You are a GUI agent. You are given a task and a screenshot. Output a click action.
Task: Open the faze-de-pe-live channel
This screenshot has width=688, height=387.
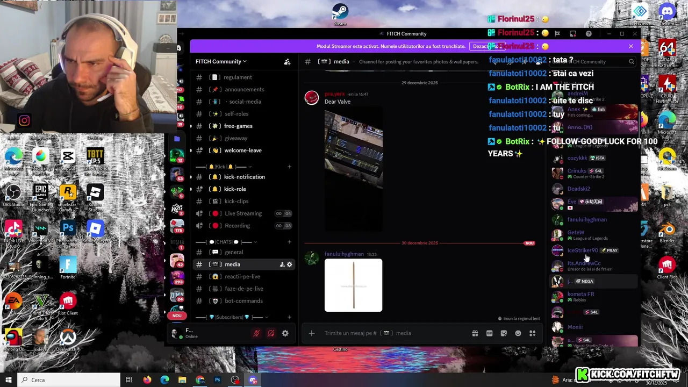[243, 289]
